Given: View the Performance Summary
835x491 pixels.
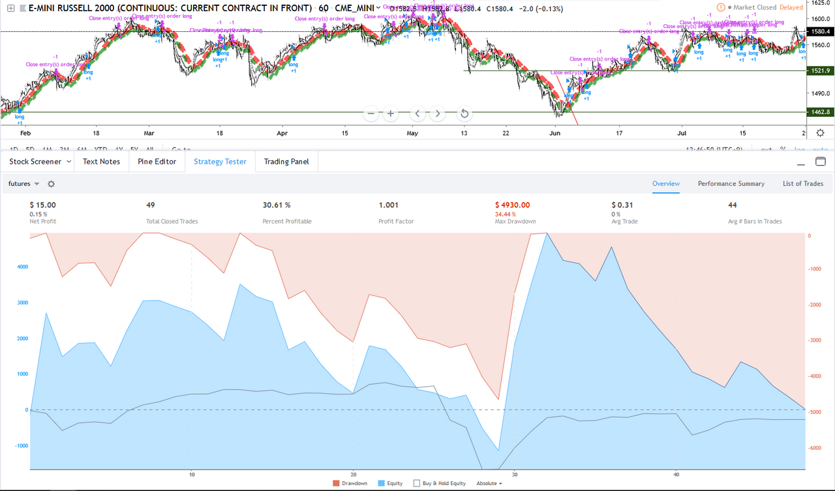Looking at the screenshot, I should click(x=731, y=184).
